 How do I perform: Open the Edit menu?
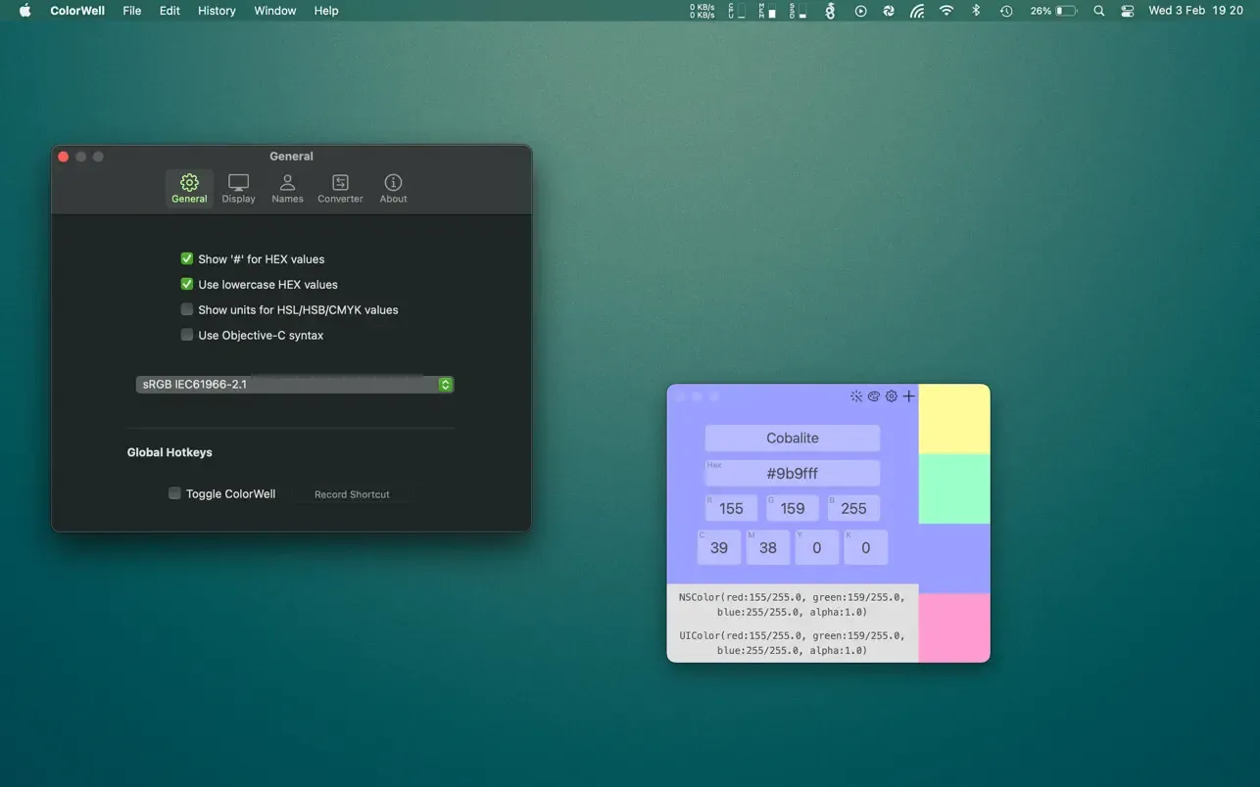tap(170, 11)
